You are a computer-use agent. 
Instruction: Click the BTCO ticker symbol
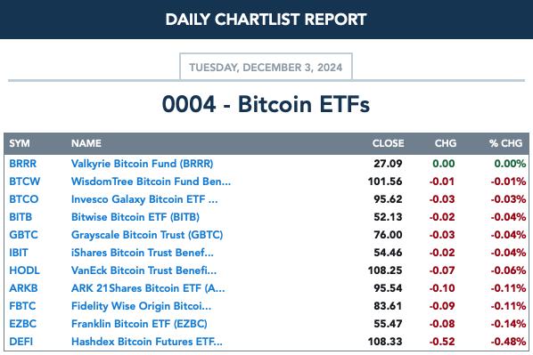[x=24, y=199]
